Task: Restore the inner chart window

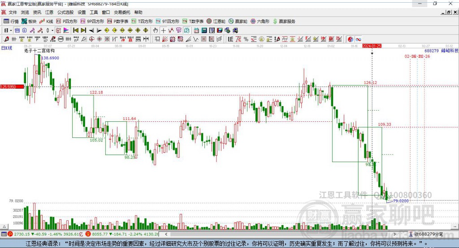Action: [x=449, y=12]
